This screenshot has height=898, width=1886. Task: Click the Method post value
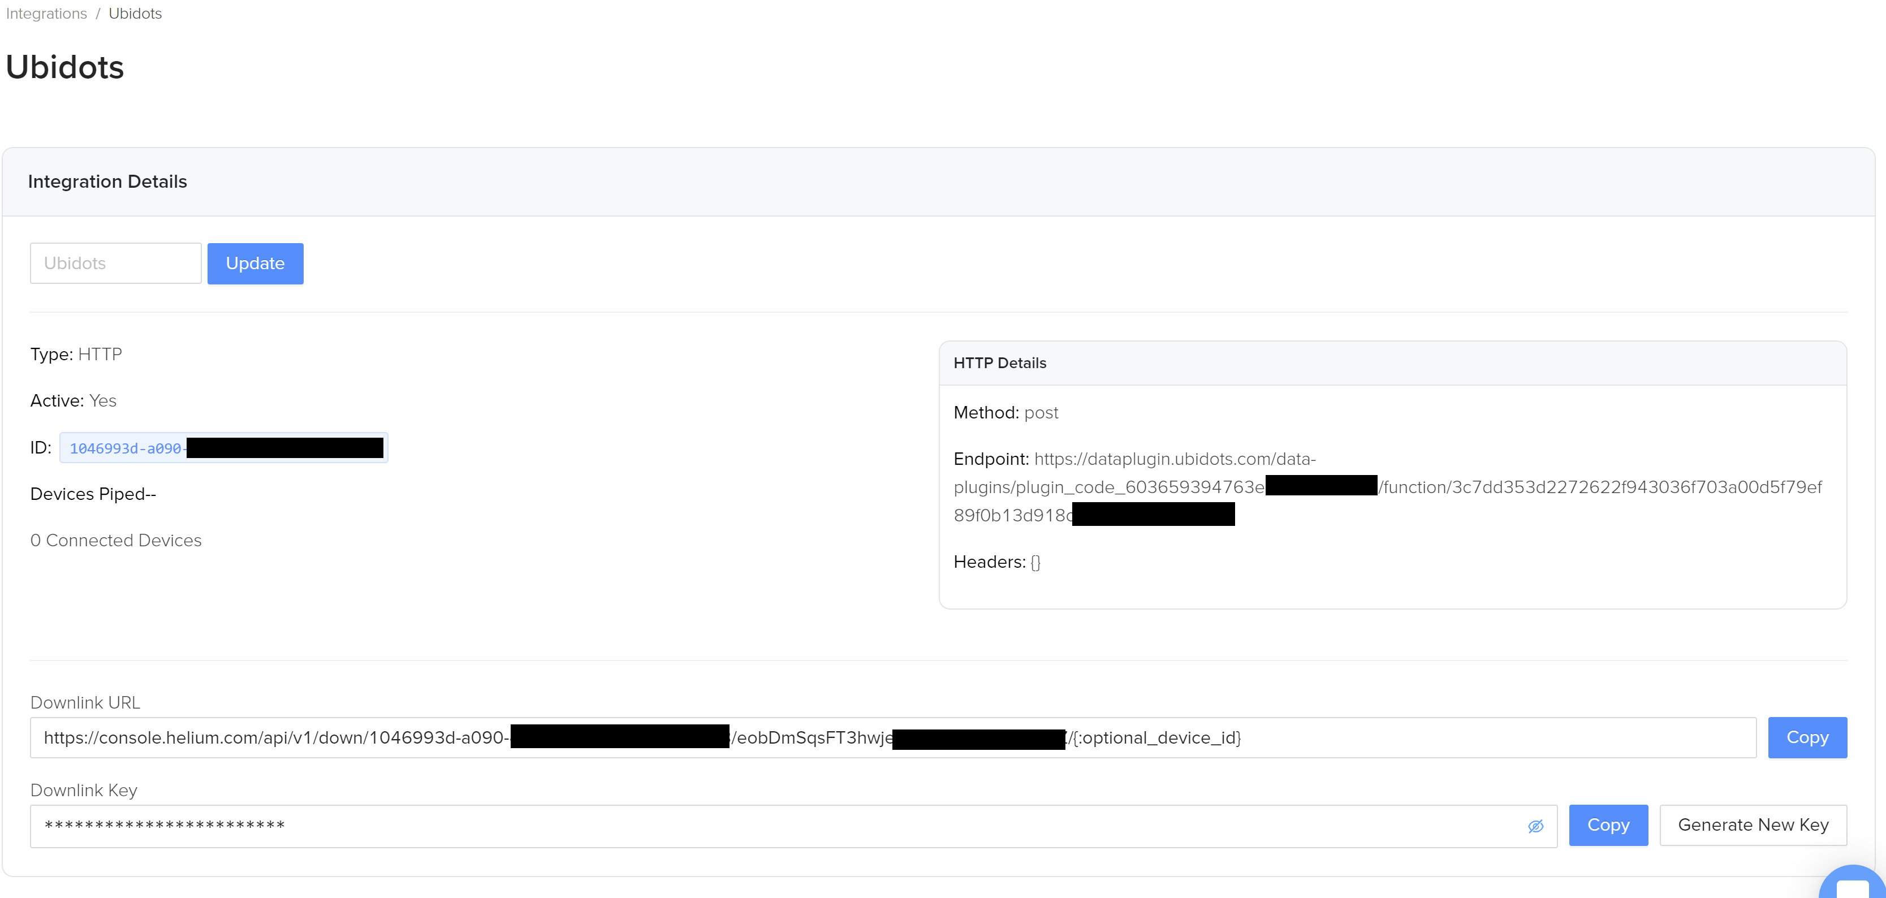(x=1041, y=413)
